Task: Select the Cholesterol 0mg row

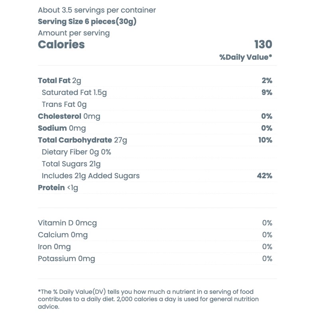Action: [x=157, y=116]
